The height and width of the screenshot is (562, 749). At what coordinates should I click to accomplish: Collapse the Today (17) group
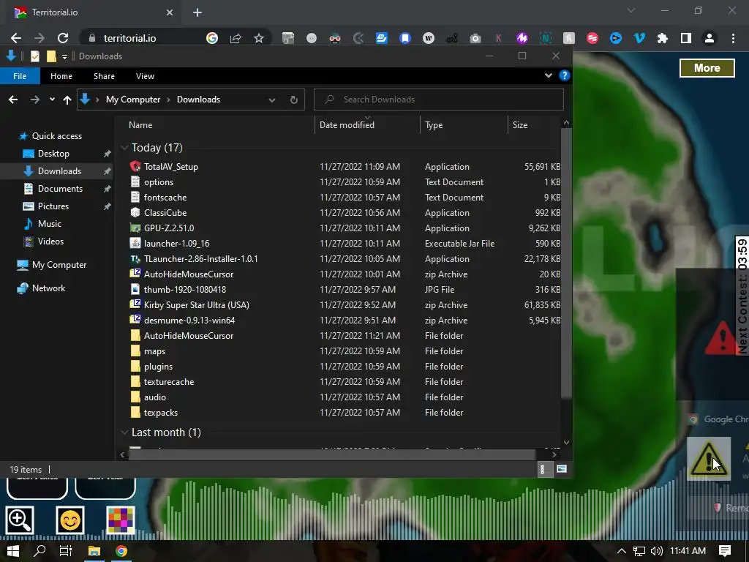124,148
